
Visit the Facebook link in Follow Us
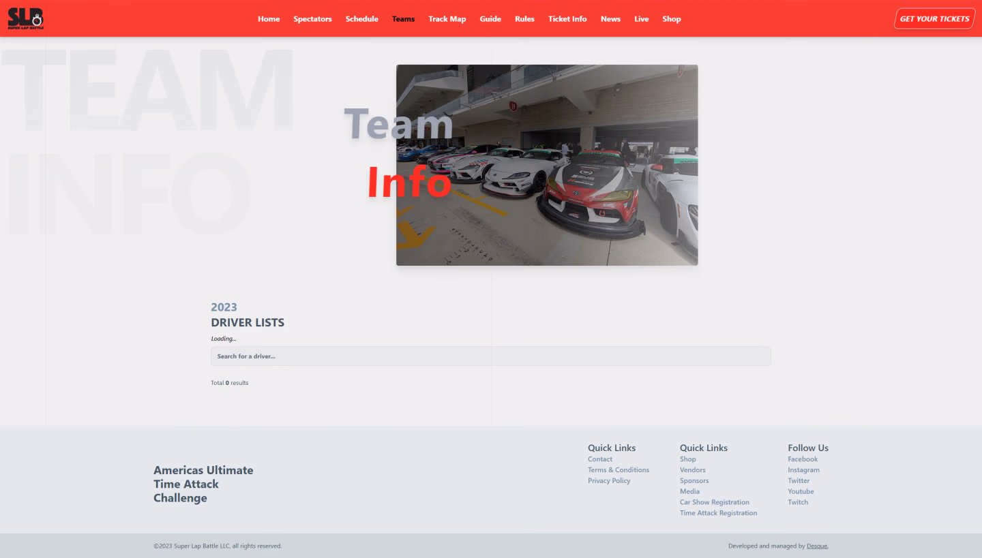click(803, 459)
